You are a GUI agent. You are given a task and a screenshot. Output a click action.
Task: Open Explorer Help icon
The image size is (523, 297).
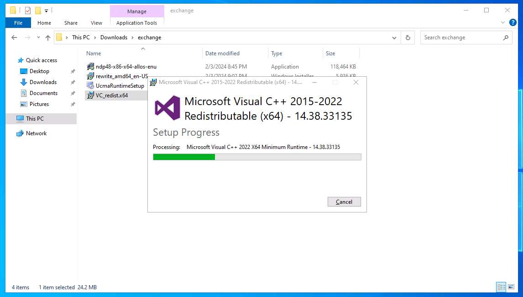coord(513,23)
